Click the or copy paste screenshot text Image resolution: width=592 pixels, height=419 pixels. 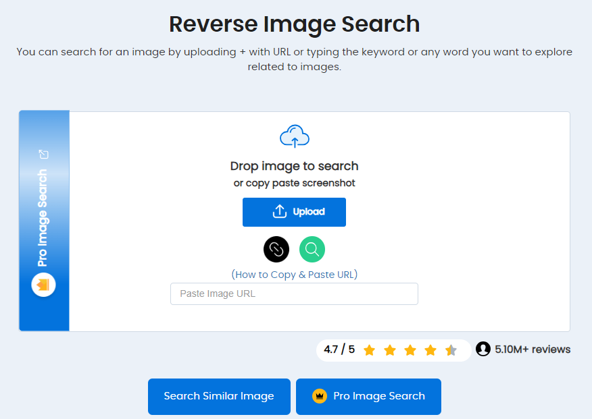click(x=294, y=183)
